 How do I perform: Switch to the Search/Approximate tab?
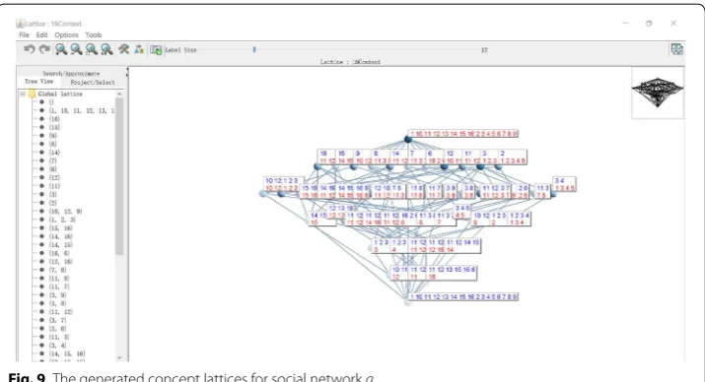point(72,73)
